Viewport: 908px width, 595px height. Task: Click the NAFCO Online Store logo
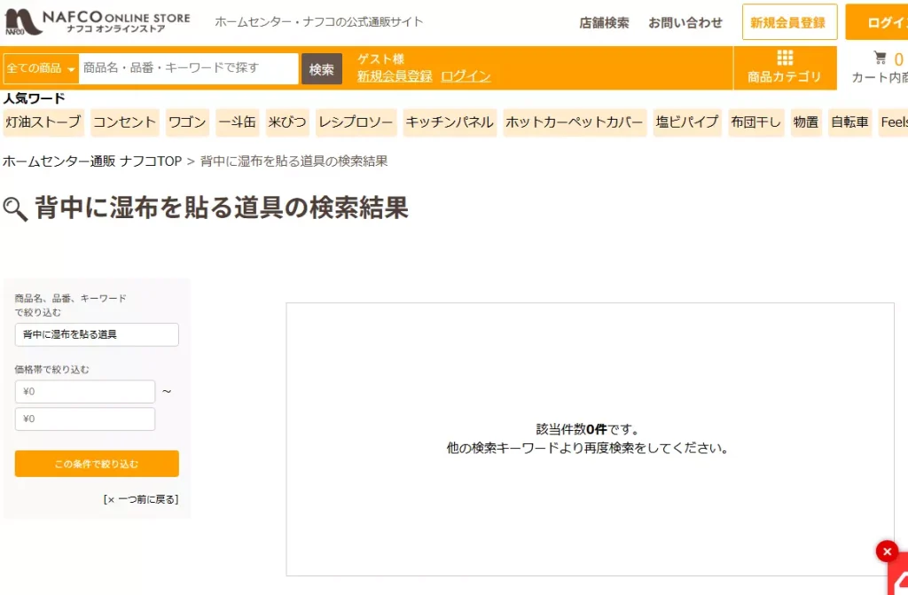(97, 22)
